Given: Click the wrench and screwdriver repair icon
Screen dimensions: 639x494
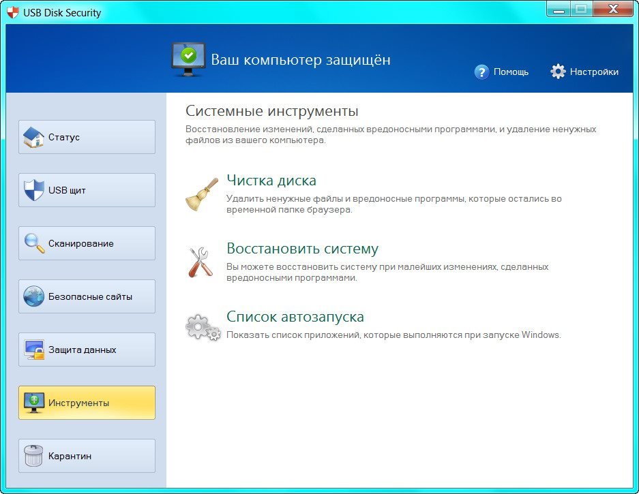Looking at the screenshot, I should click(x=200, y=263).
